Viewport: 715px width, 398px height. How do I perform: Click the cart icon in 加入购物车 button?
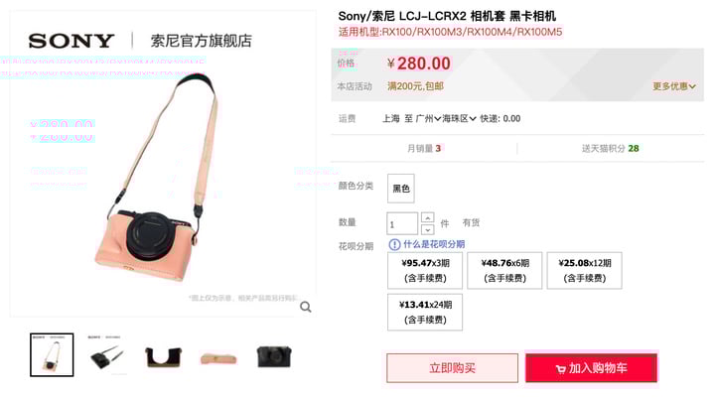point(560,369)
